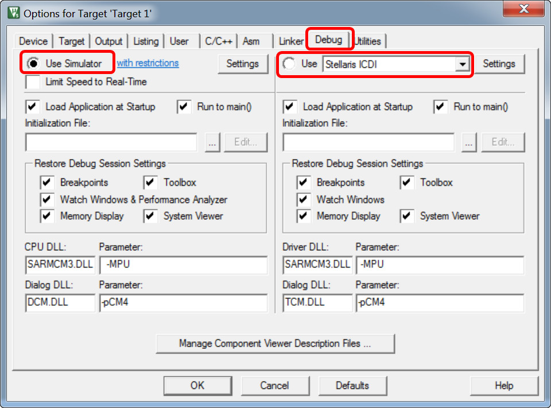This screenshot has height=408, width=551.
Task: Toggle hardware debugger System Viewer checkbox
Action: point(407,216)
